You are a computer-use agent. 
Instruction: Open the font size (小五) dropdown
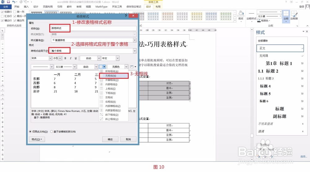(60, 58)
